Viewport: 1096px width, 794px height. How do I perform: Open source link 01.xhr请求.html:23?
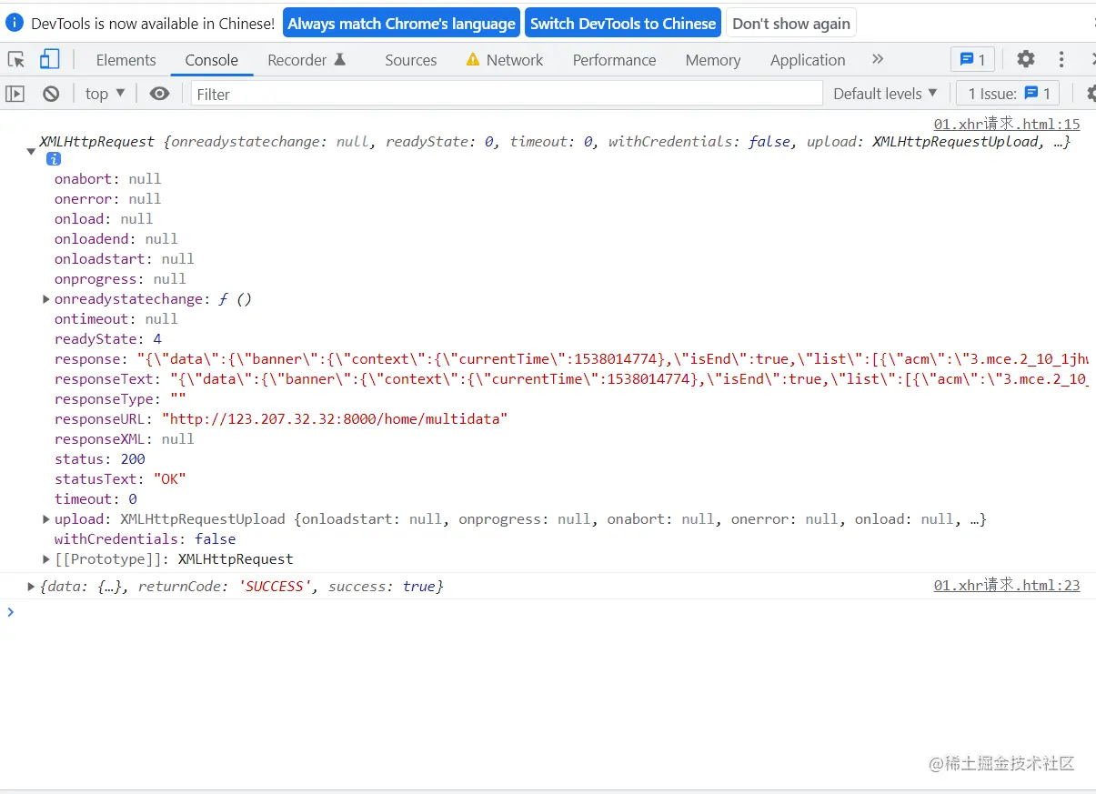pos(1007,586)
